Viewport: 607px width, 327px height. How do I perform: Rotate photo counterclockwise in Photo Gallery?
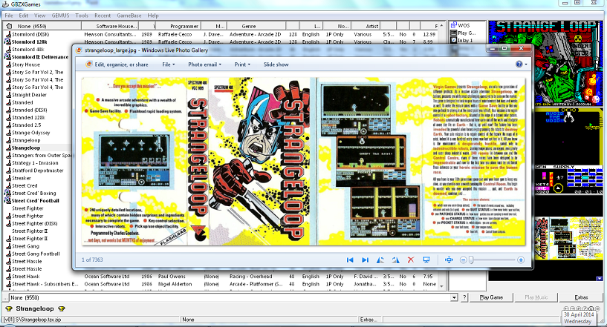(380, 260)
